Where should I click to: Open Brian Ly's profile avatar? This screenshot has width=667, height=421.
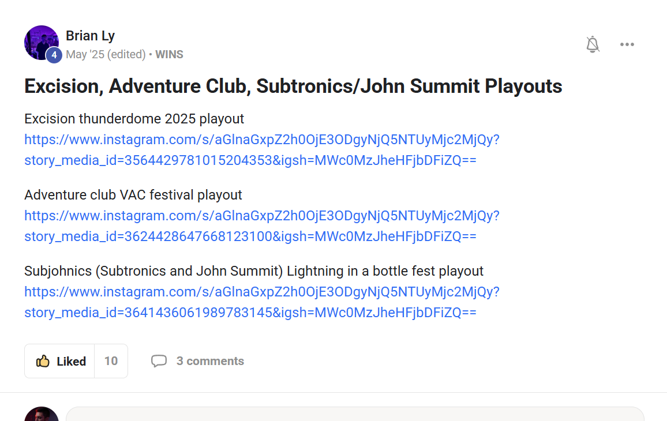pyautogui.click(x=41, y=40)
